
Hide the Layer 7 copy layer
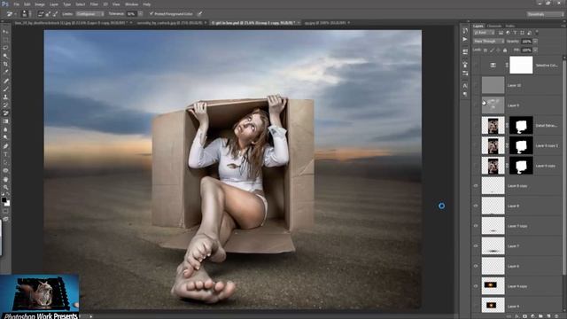pos(476,226)
